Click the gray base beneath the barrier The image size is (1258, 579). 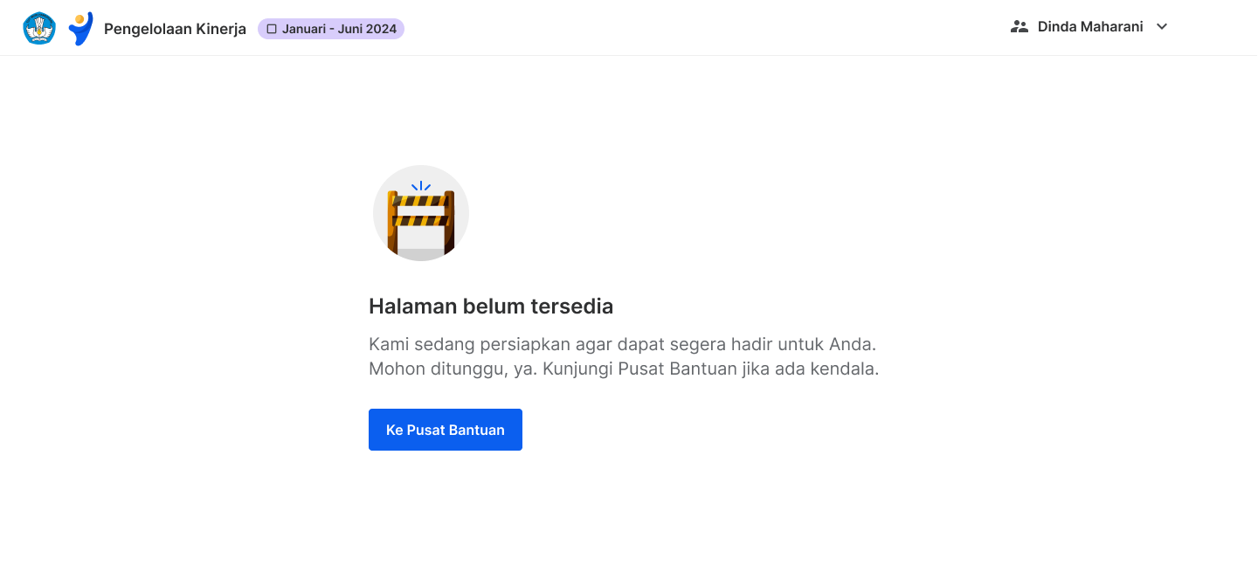(421, 253)
